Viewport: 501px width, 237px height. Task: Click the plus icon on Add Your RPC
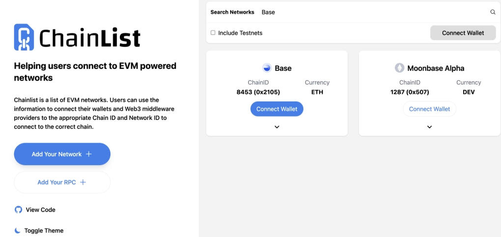pos(83,182)
